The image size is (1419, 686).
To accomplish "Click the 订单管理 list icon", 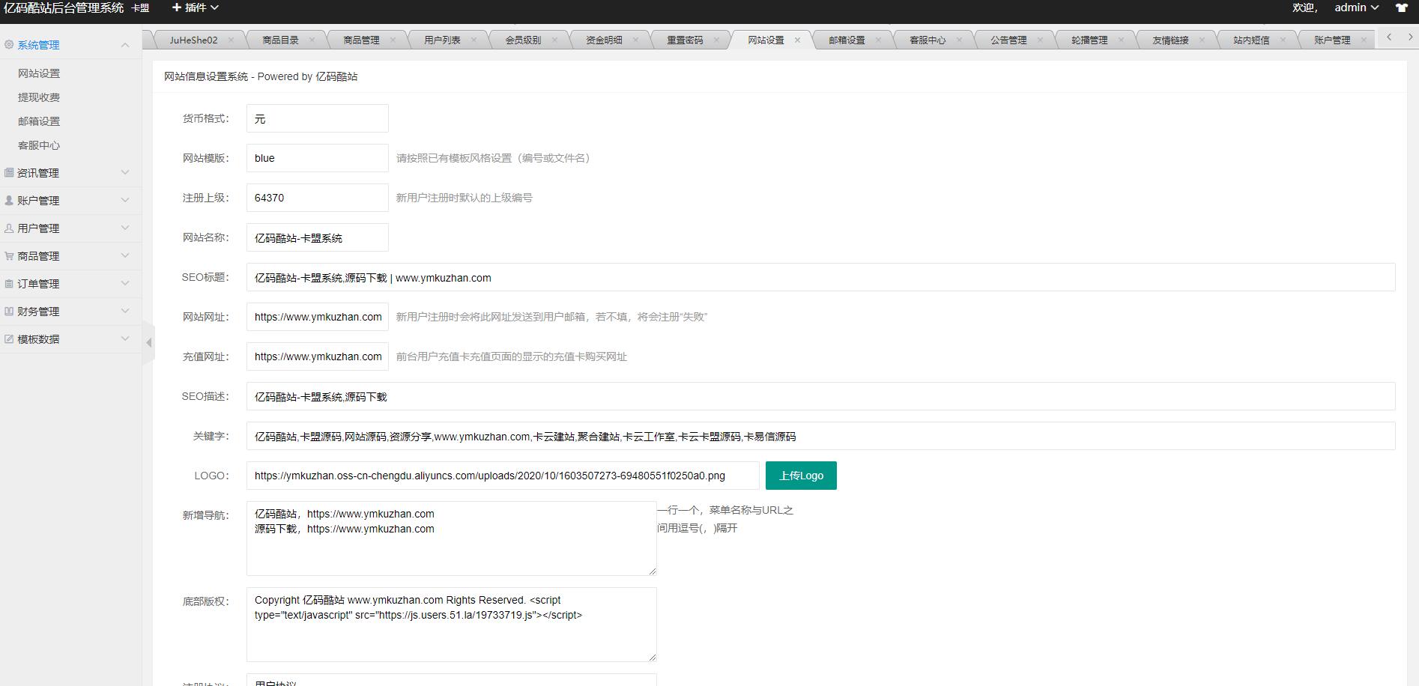I will 9,284.
